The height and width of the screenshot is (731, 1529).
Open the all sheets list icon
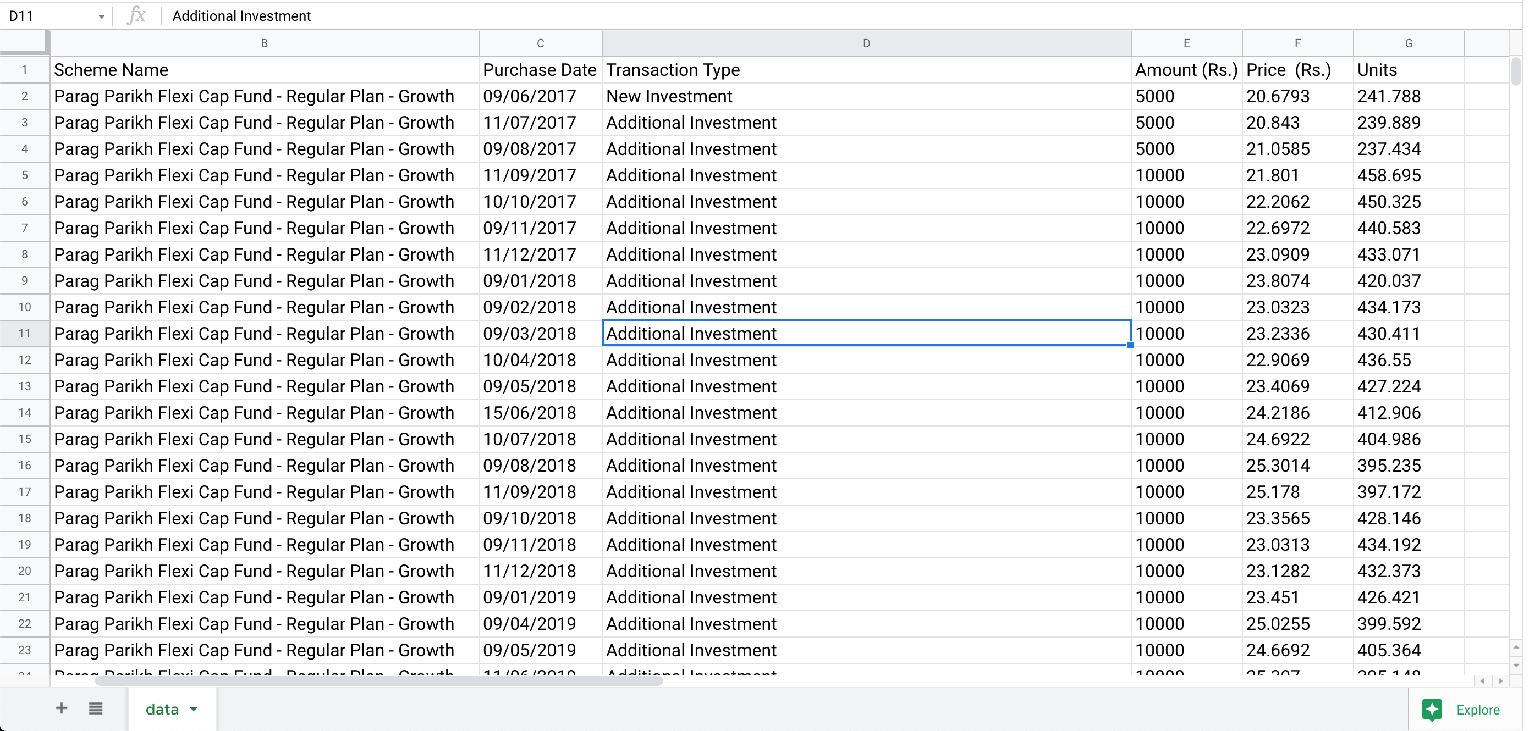point(96,708)
